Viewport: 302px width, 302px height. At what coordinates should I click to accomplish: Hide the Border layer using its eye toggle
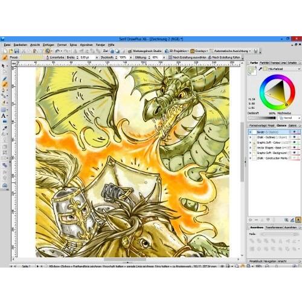(x=294, y=132)
